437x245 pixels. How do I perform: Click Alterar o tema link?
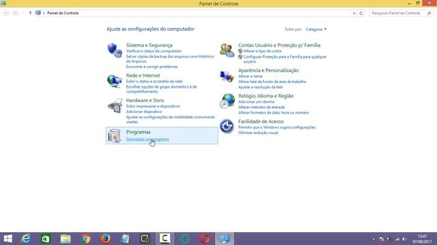click(250, 76)
